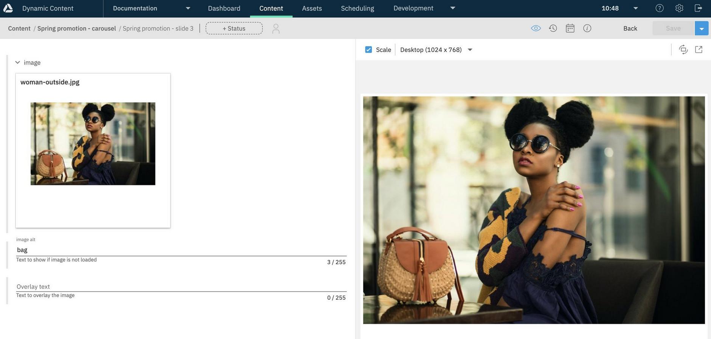Viewport: 711px width, 339px height.
Task: Collapse the image section chevron
Action: (x=17, y=62)
